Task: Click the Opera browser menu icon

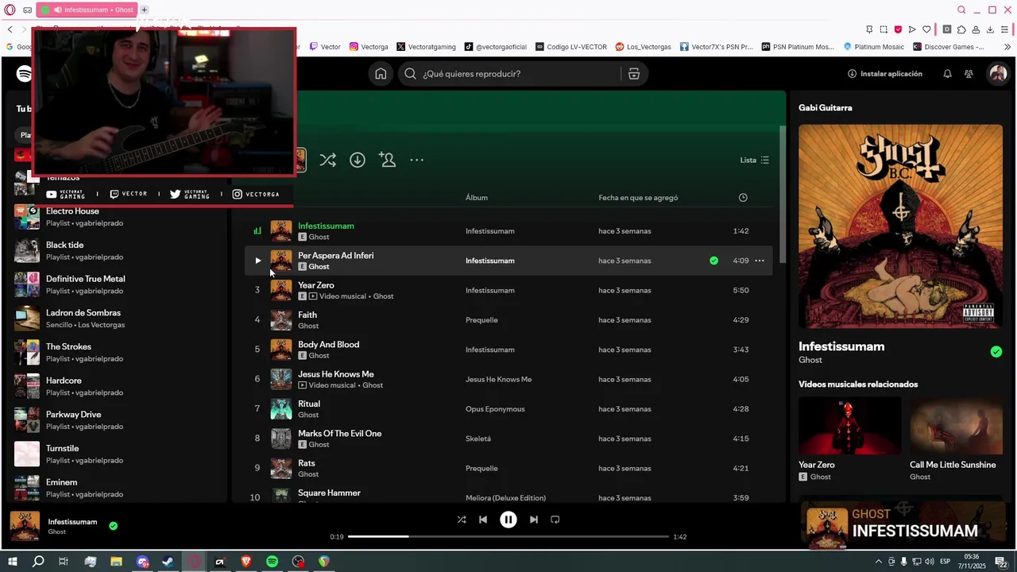Action: [10, 10]
